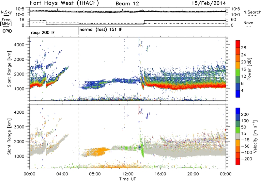Click the date '15/Feb/2014'
Screen dimensions: 261x181
tap(209, 3)
